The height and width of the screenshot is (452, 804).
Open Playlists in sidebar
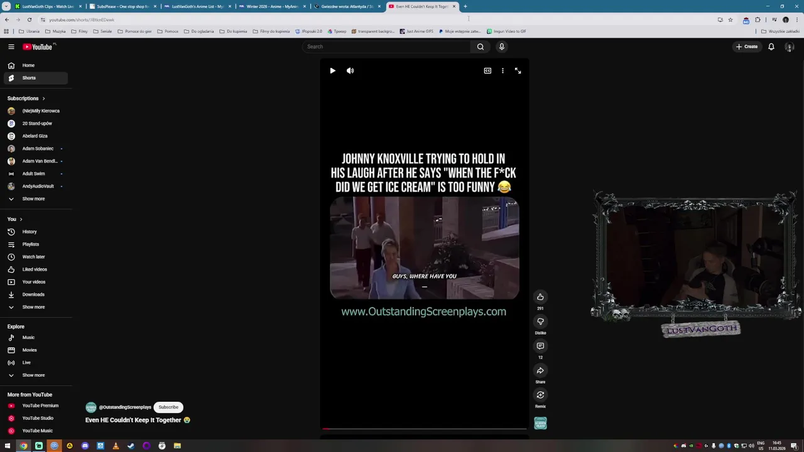coord(35,244)
